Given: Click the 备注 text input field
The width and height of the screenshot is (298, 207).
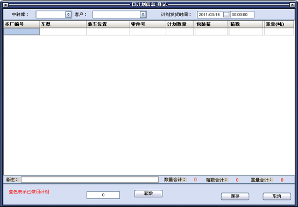Looking at the screenshot, I should click(x=90, y=180).
